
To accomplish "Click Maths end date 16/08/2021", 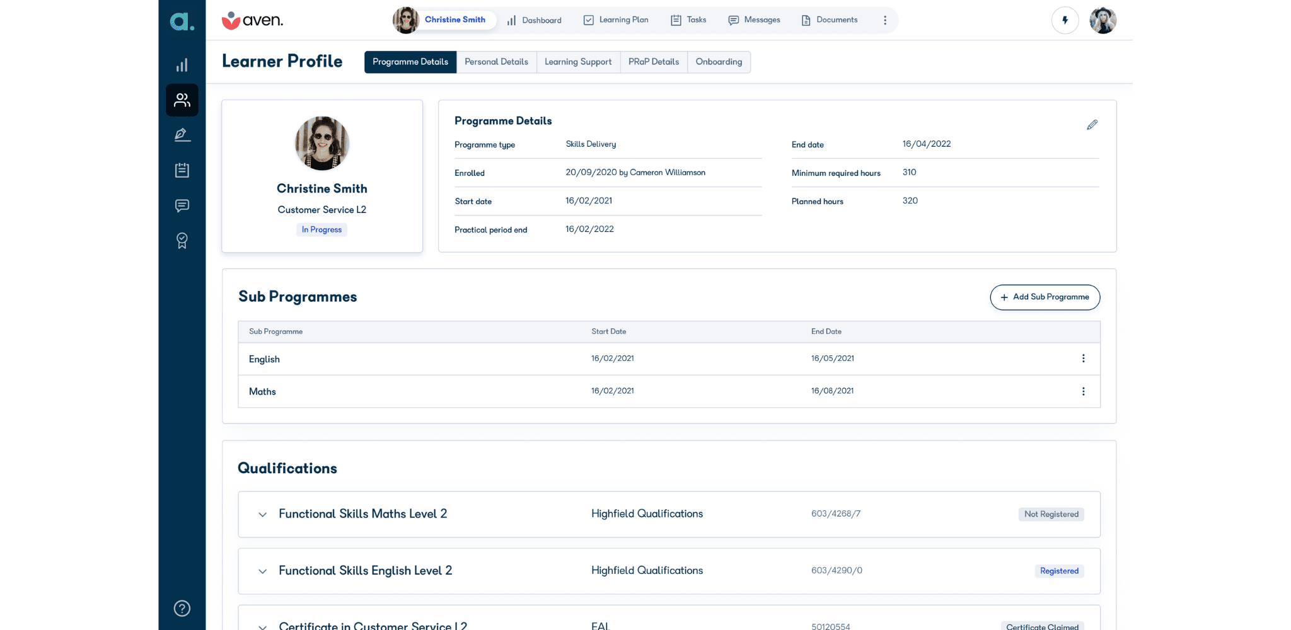I will click(x=833, y=391).
